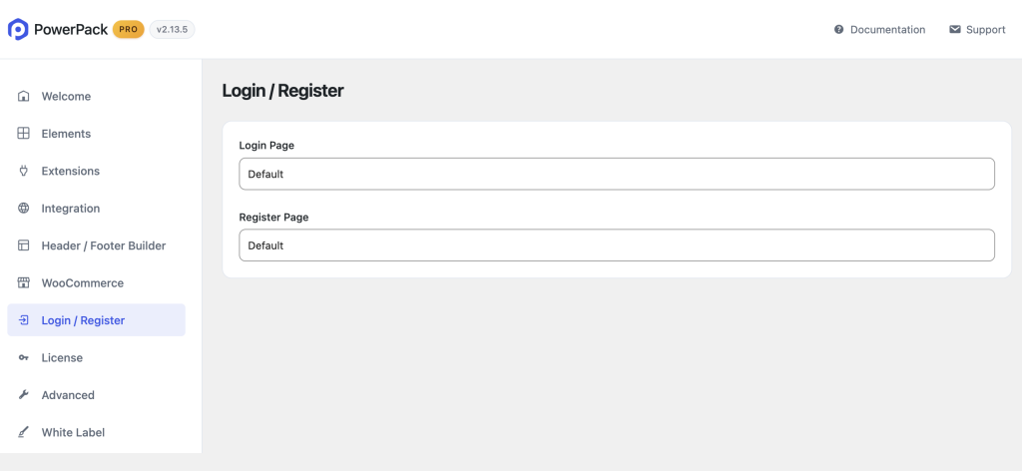The height and width of the screenshot is (471, 1022).
Task: Select the Login / Register menu item
Action: click(97, 320)
